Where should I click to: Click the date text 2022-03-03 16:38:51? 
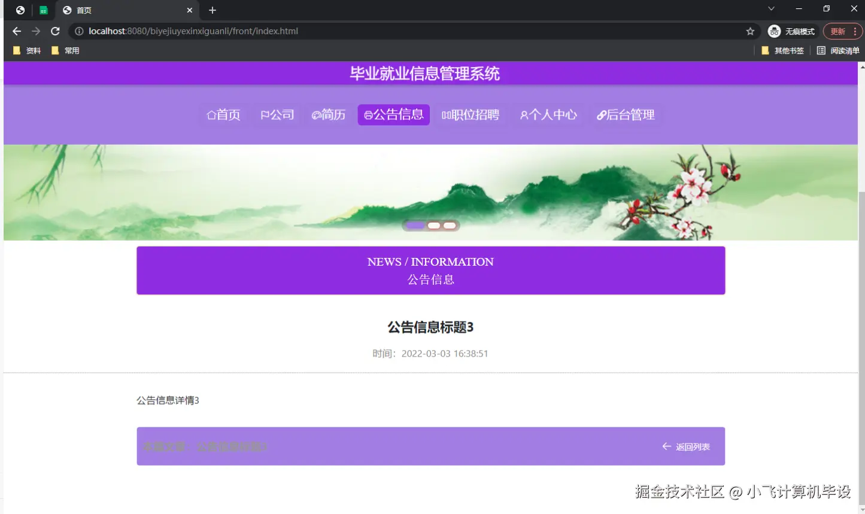pyautogui.click(x=445, y=354)
